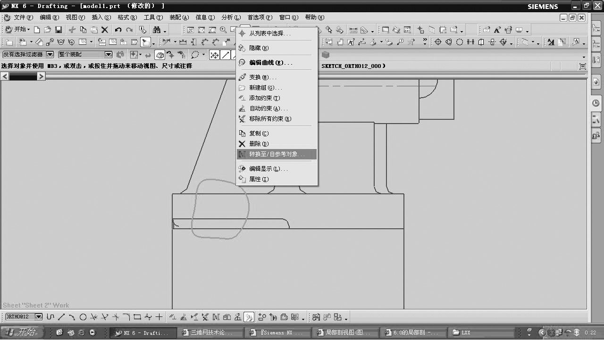Image resolution: width=604 pixels, height=341 pixels.
Task: Open the Internet Explorer quick launch icon
Action: [81, 333]
